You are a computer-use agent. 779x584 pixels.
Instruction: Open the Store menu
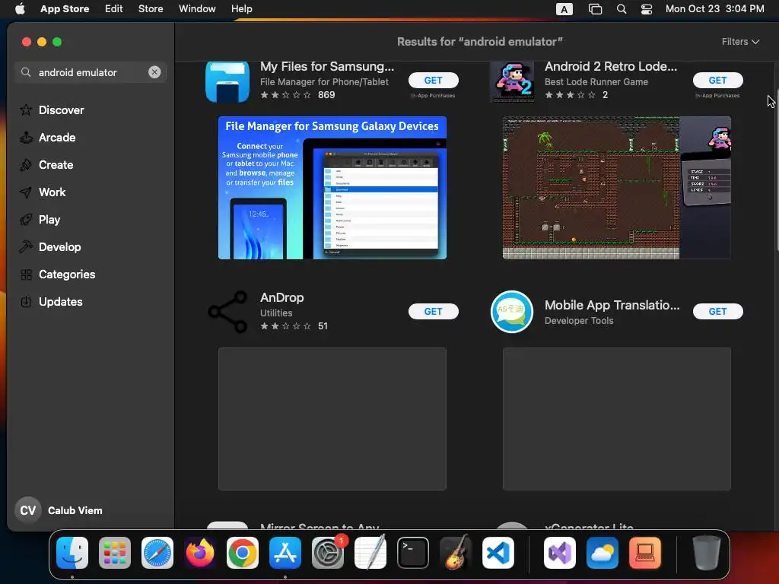pyautogui.click(x=151, y=8)
